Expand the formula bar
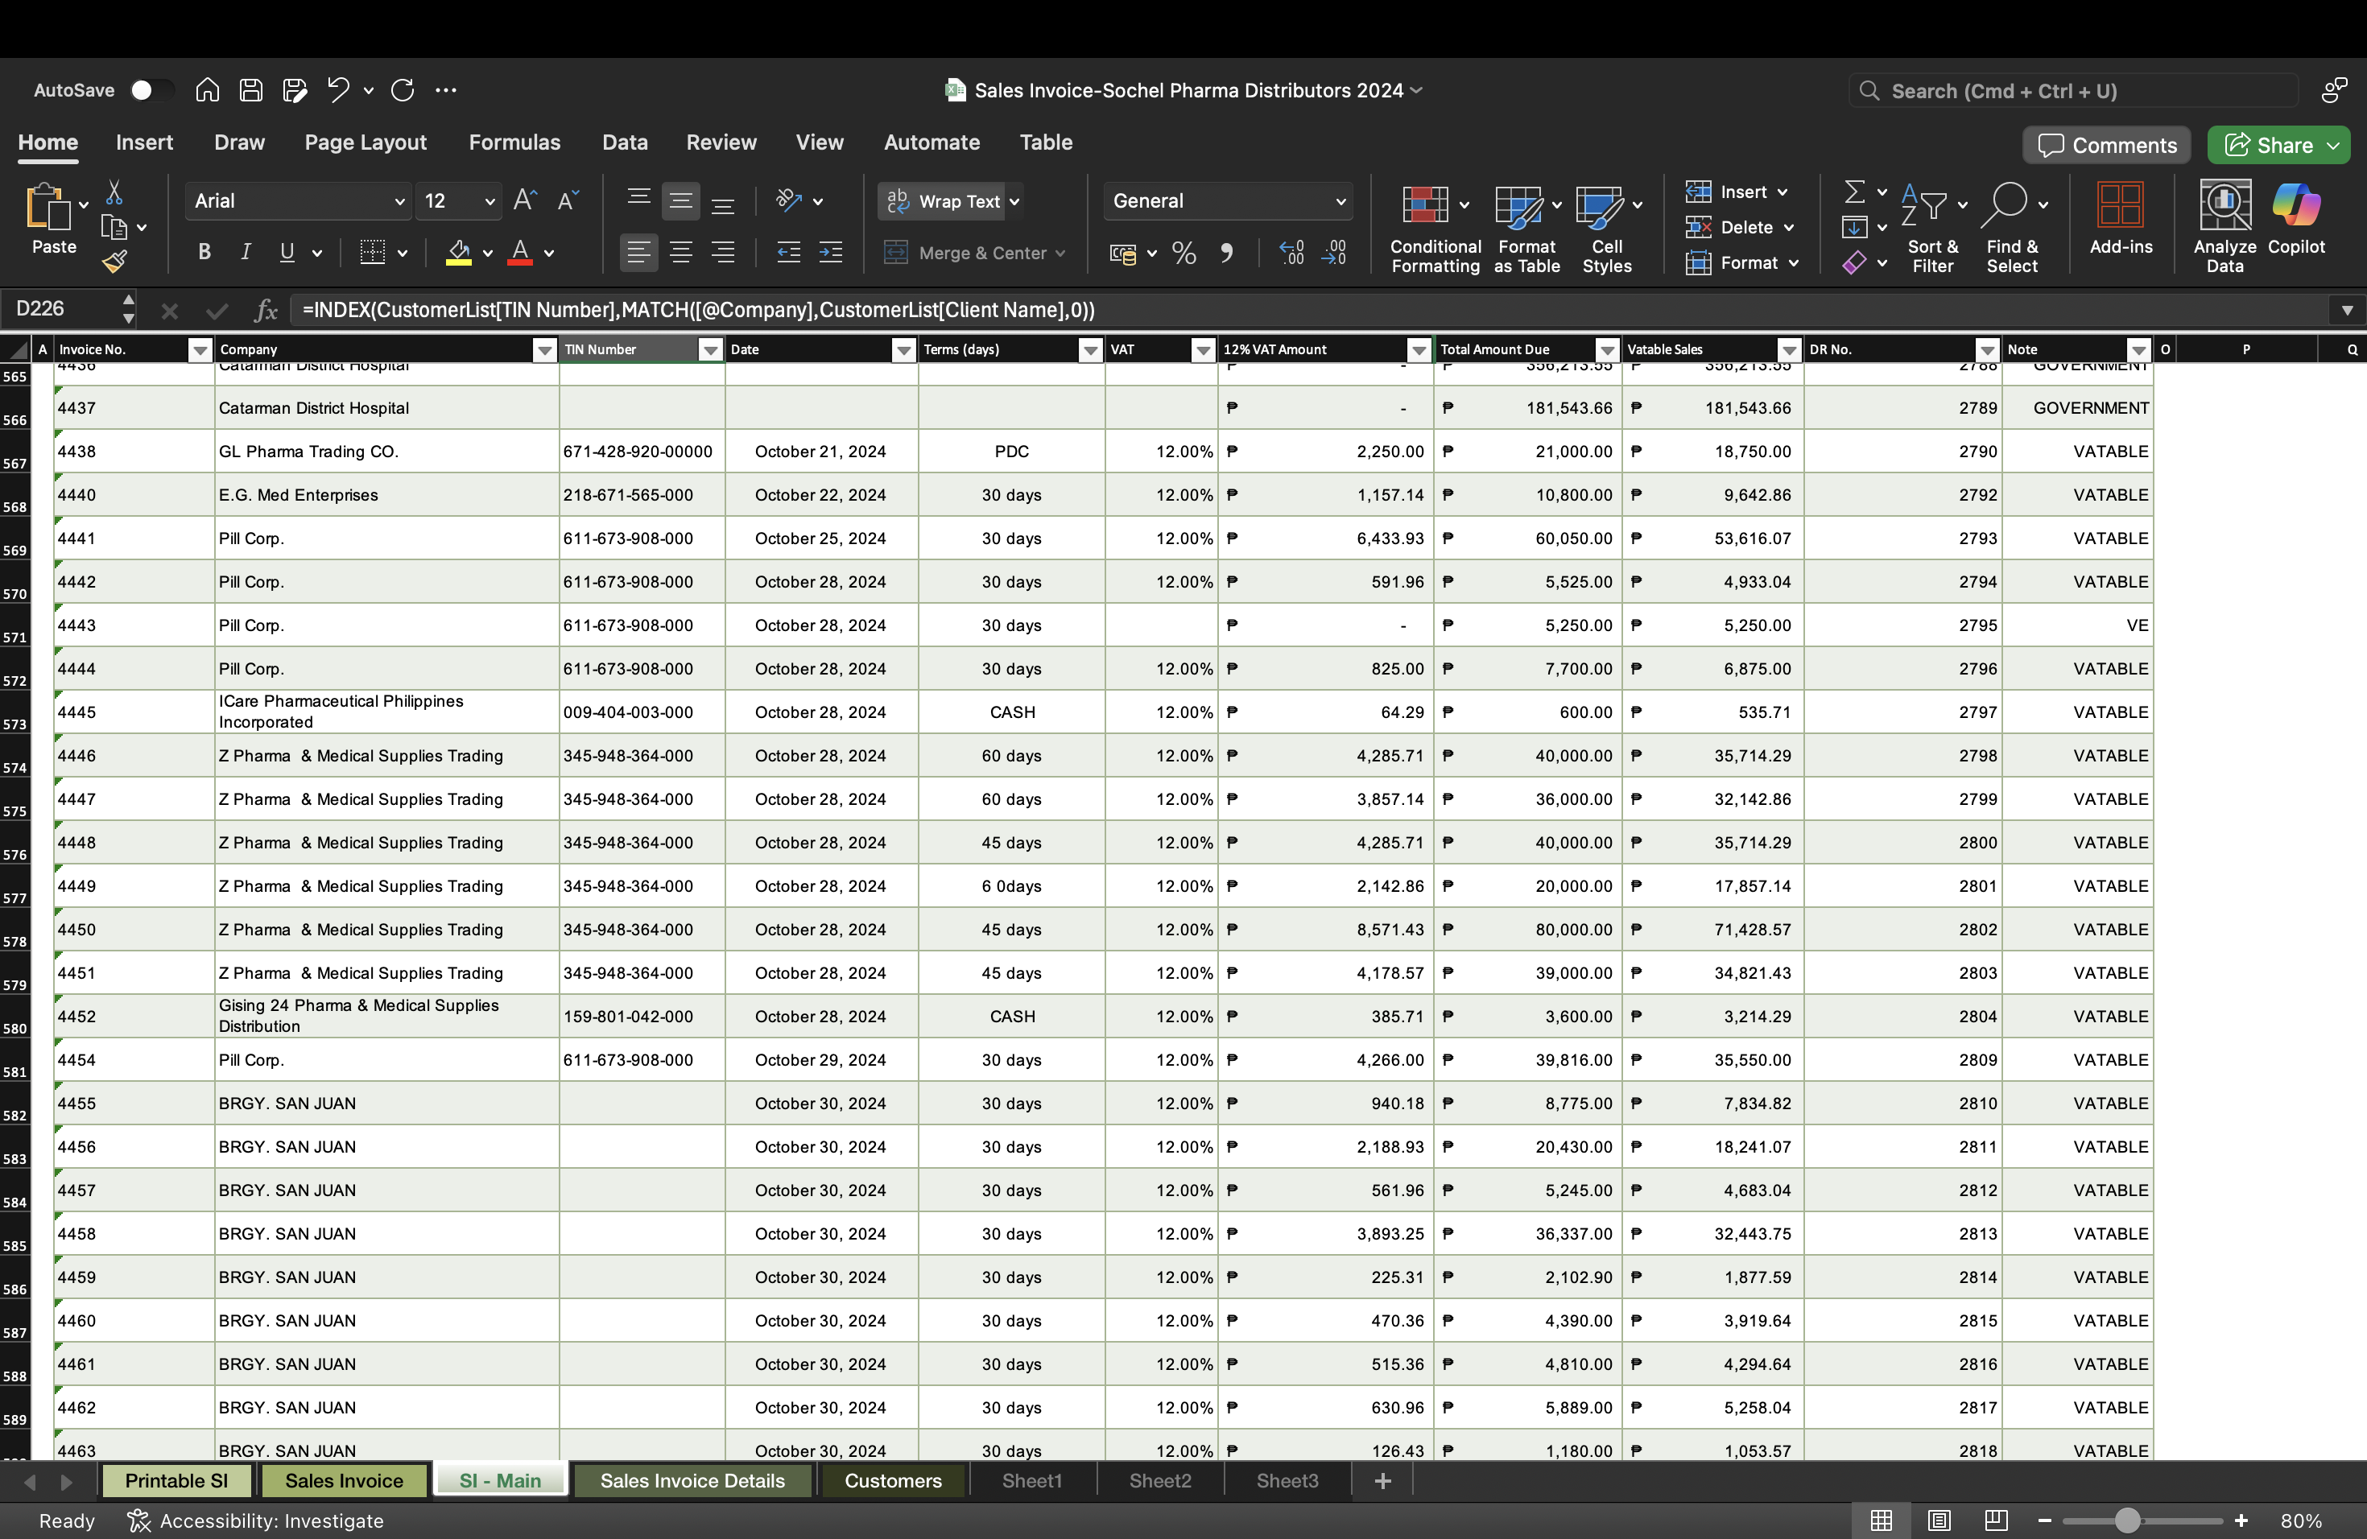 (2347, 310)
